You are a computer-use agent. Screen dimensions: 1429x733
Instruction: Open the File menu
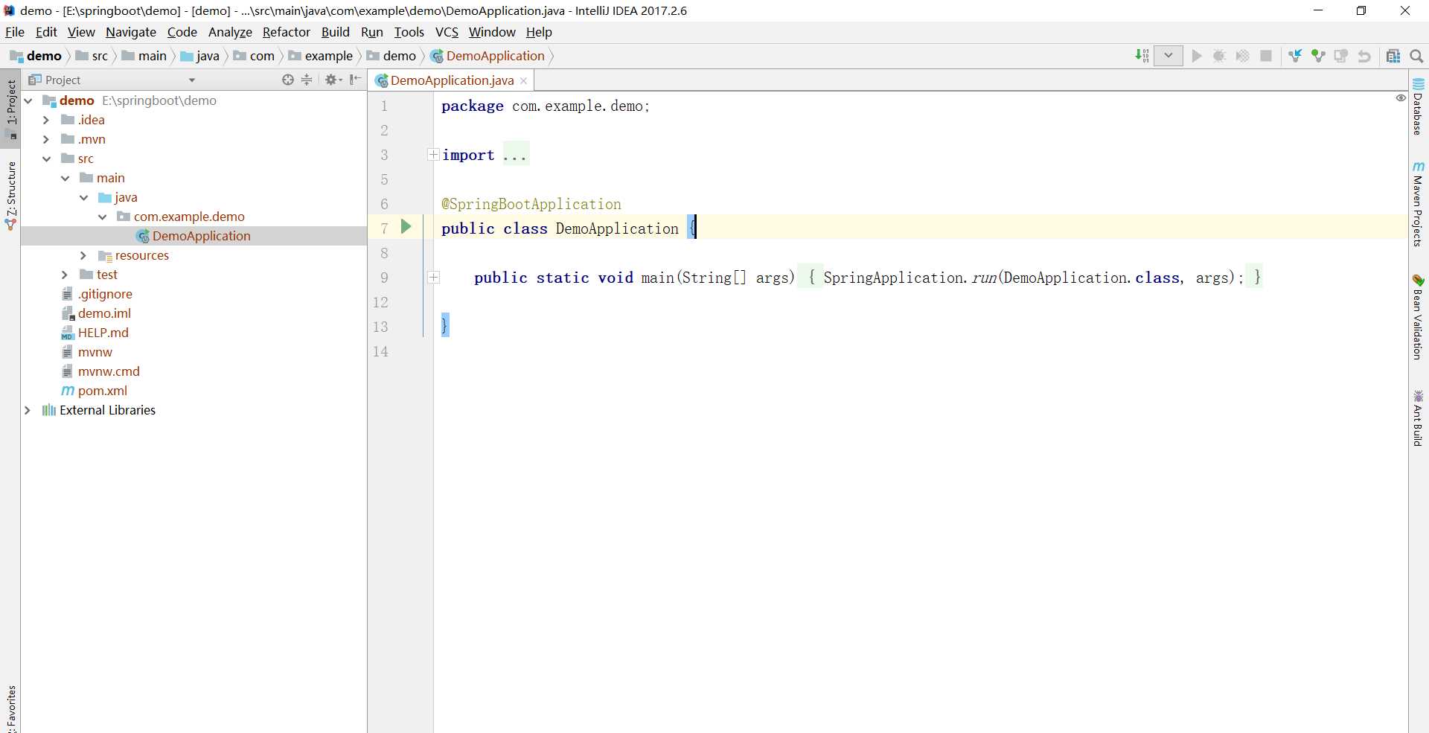coord(15,32)
